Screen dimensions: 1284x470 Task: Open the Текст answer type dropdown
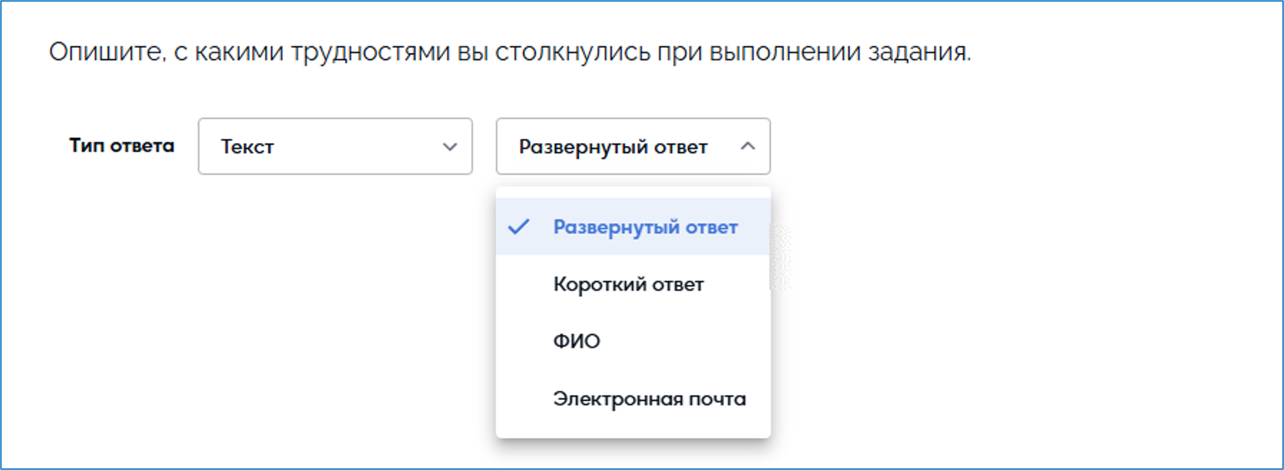pyautogui.click(x=335, y=147)
